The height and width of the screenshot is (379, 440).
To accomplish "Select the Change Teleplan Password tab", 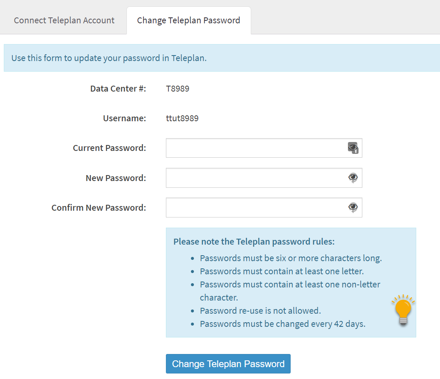I will (x=188, y=20).
